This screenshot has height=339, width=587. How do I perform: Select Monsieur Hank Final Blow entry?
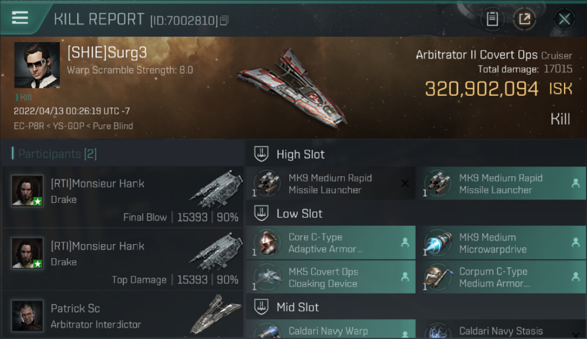click(123, 197)
